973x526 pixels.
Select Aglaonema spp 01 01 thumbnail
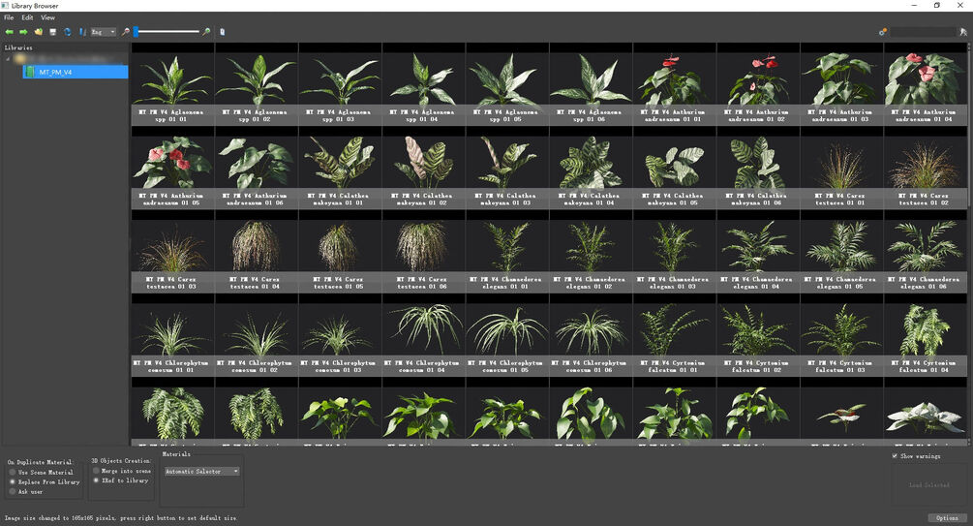[x=172, y=84]
